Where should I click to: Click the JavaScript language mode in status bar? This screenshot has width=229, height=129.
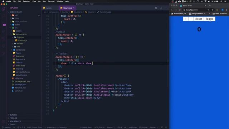coord(132,128)
